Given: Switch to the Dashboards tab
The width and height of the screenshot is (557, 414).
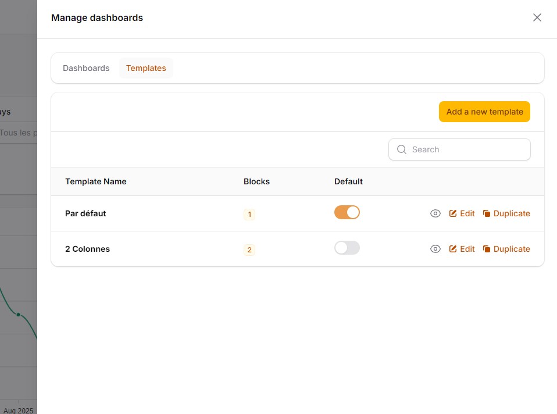Looking at the screenshot, I should pos(85,68).
